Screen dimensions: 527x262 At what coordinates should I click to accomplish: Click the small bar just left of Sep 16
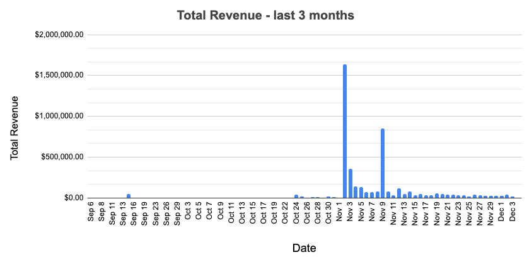click(129, 196)
